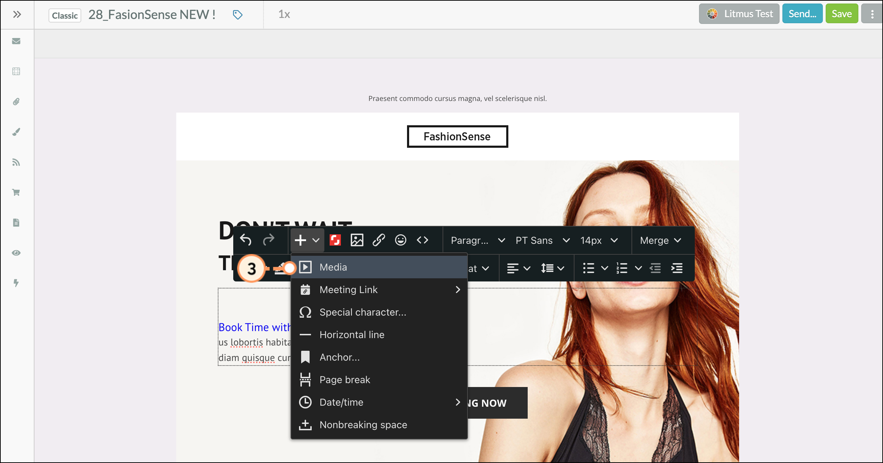This screenshot has width=883, height=463.
Task: Click the text alignment icon
Action: click(513, 268)
